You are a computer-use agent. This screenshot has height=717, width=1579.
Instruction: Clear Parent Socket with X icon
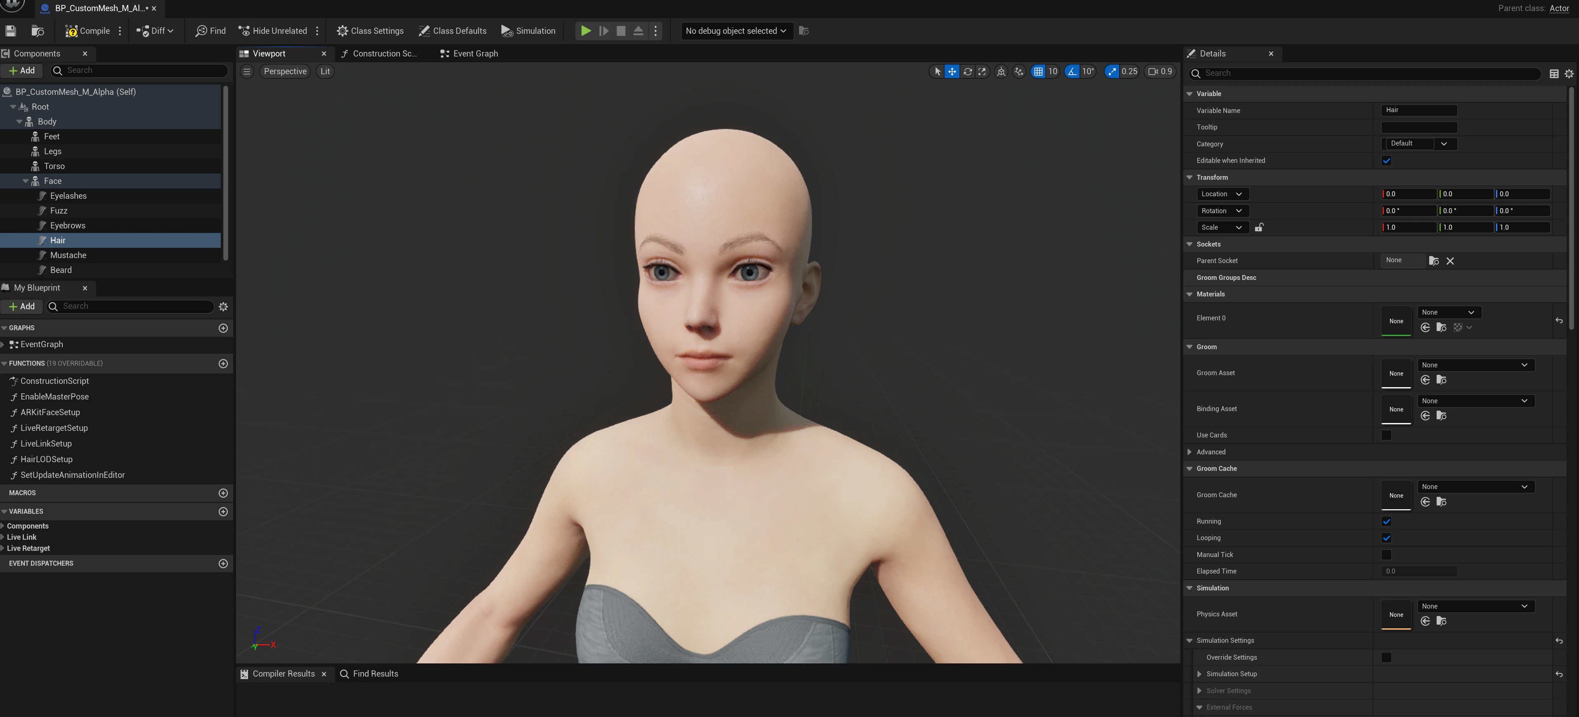click(1450, 261)
